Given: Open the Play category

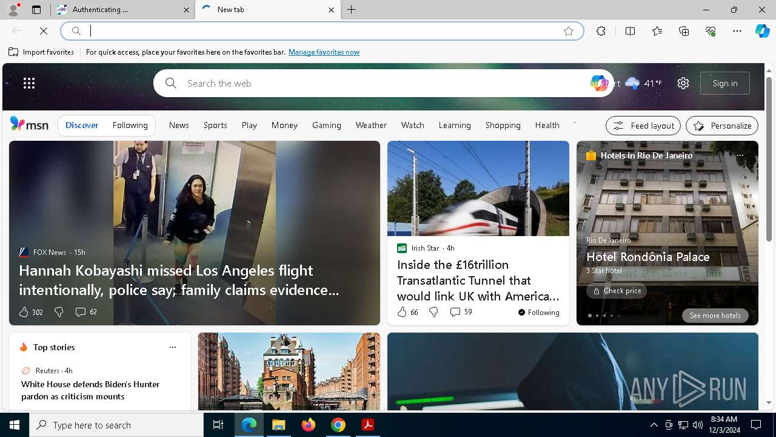Looking at the screenshot, I should 249,125.
